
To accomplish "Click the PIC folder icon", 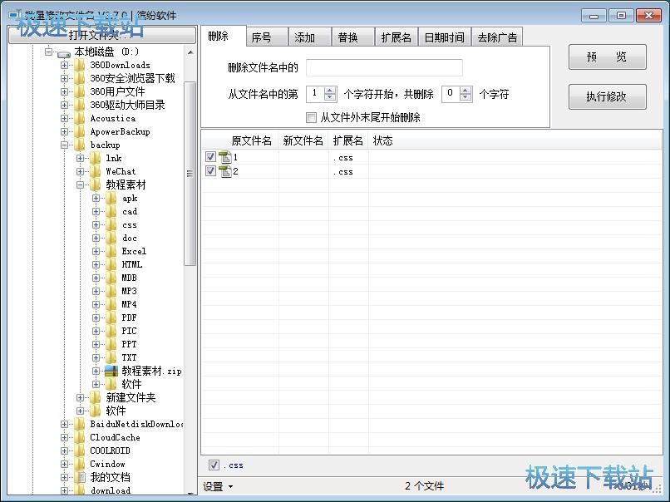I will [x=111, y=331].
